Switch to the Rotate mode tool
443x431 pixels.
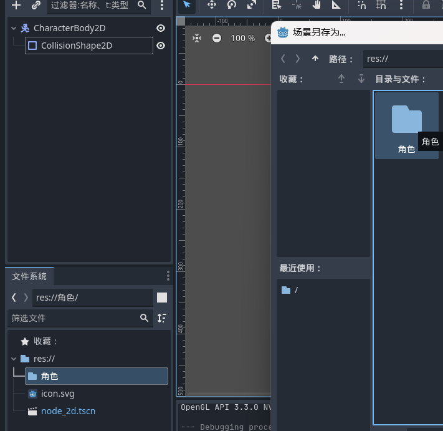pyautogui.click(x=231, y=5)
